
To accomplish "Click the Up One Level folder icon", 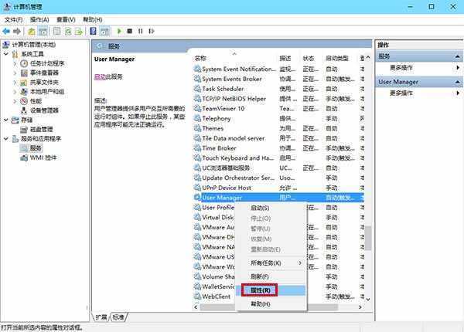I will click(x=32, y=31).
